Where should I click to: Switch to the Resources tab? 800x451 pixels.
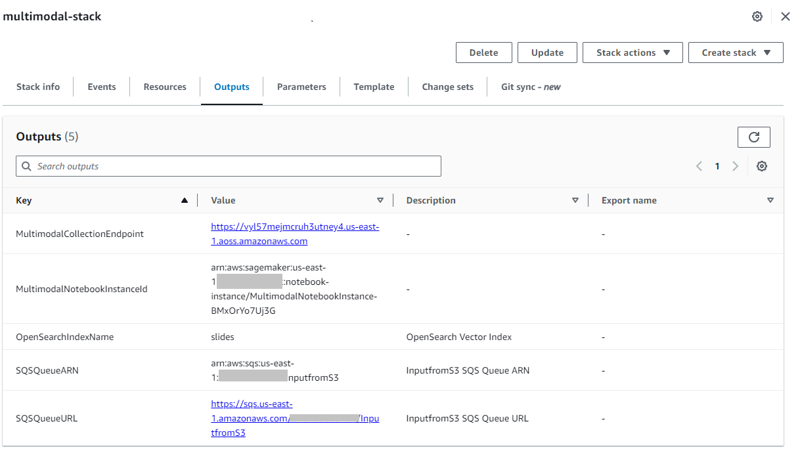tap(164, 86)
